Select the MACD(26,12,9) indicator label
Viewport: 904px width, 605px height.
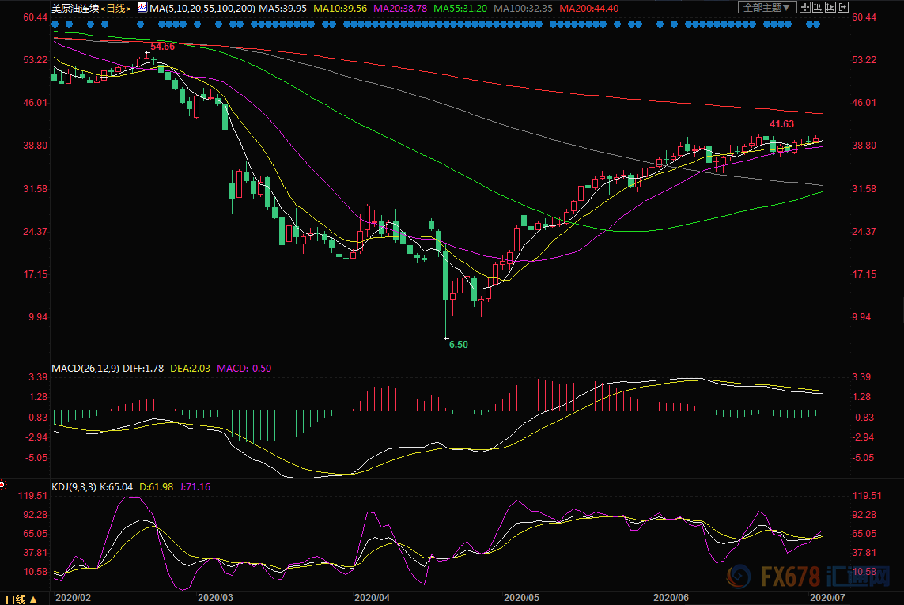(x=85, y=368)
